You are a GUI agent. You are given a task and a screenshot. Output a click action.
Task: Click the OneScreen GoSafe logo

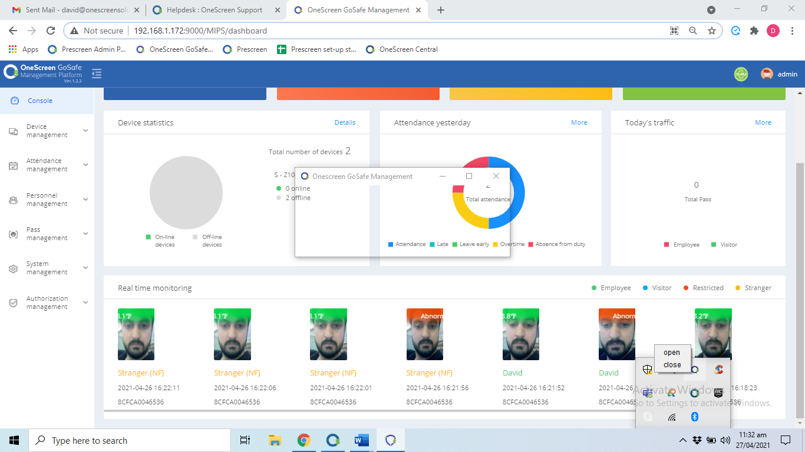click(42, 73)
